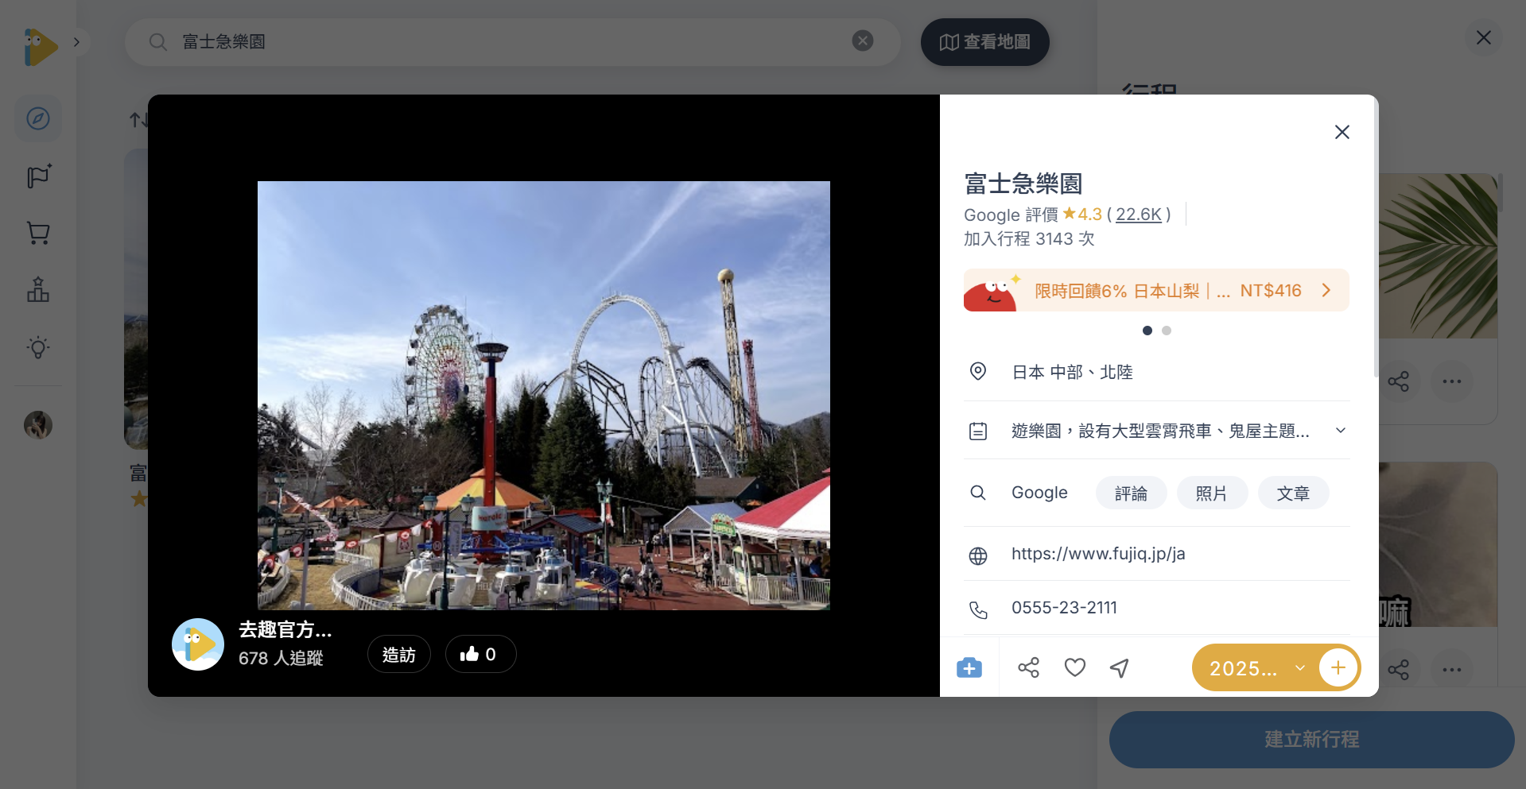Click the description note icon

(978, 431)
